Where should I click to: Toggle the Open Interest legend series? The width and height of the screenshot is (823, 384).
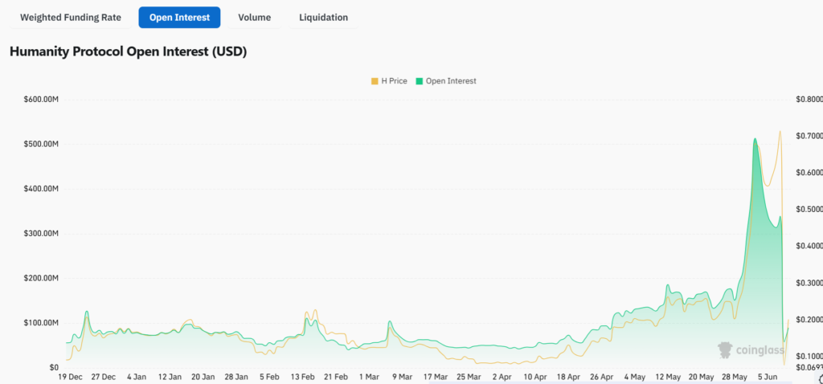446,81
